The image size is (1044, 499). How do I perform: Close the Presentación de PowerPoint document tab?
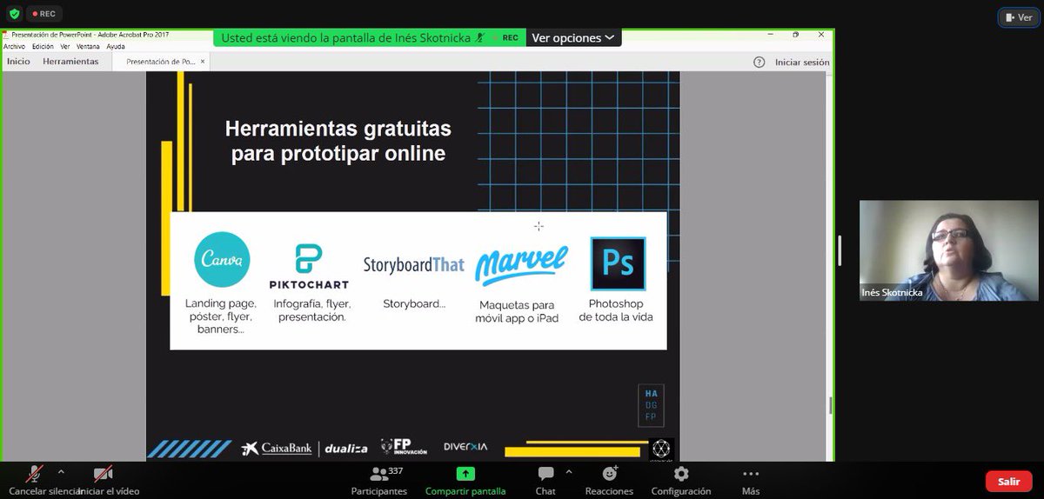pyautogui.click(x=204, y=62)
